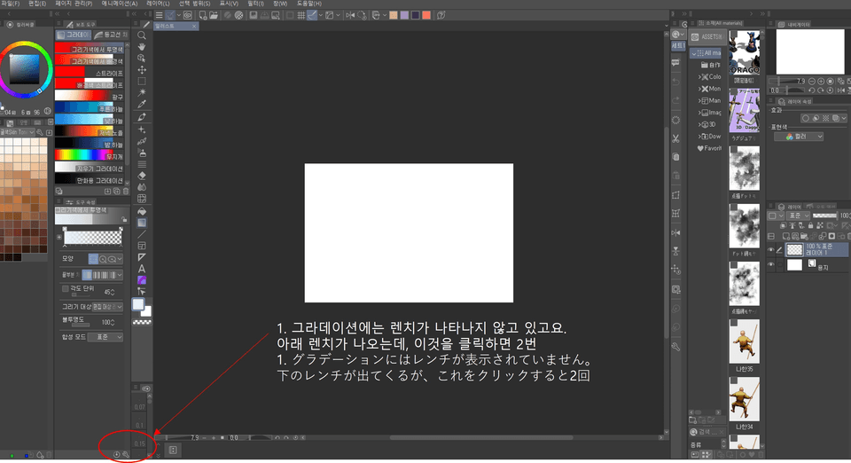
Task: Open 애니메이션(A) menu
Action: [x=120, y=4]
